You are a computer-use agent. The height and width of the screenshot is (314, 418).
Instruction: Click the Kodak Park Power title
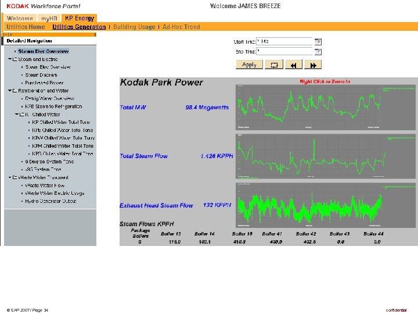161,82
